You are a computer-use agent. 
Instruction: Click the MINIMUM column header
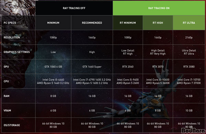(53, 23)
